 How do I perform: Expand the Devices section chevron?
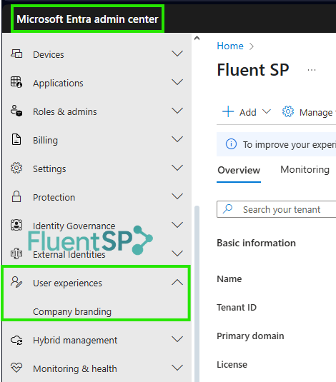tap(177, 54)
